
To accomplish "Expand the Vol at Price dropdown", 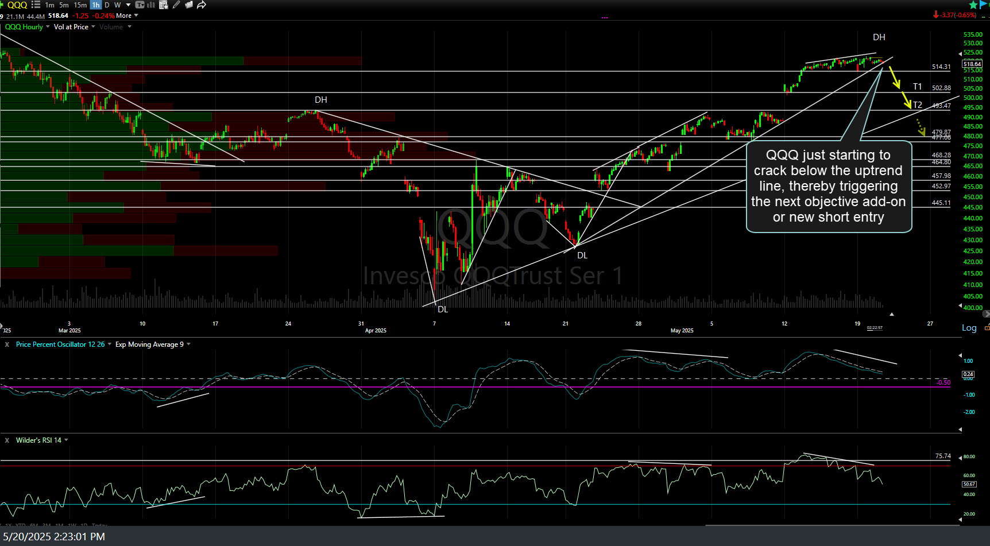I will pyautogui.click(x=74, y=26).
